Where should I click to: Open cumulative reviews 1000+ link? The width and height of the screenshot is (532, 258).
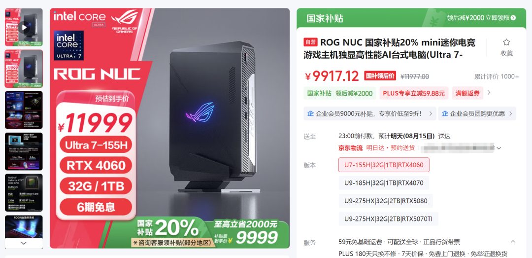(x=496, y=77)
